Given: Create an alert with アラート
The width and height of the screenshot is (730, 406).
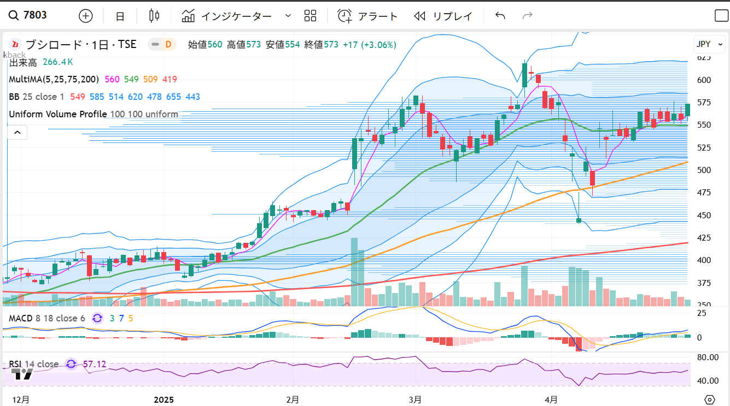Looking at the screenshot, I should click(367, 16).
